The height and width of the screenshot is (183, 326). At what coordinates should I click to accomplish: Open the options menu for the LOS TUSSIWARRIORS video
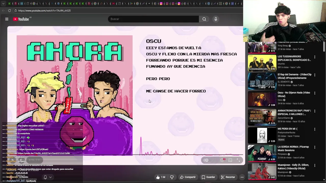(x=315, y=57)
